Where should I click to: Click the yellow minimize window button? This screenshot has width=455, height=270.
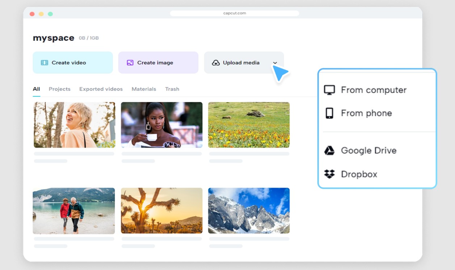(x=41, y=14)
